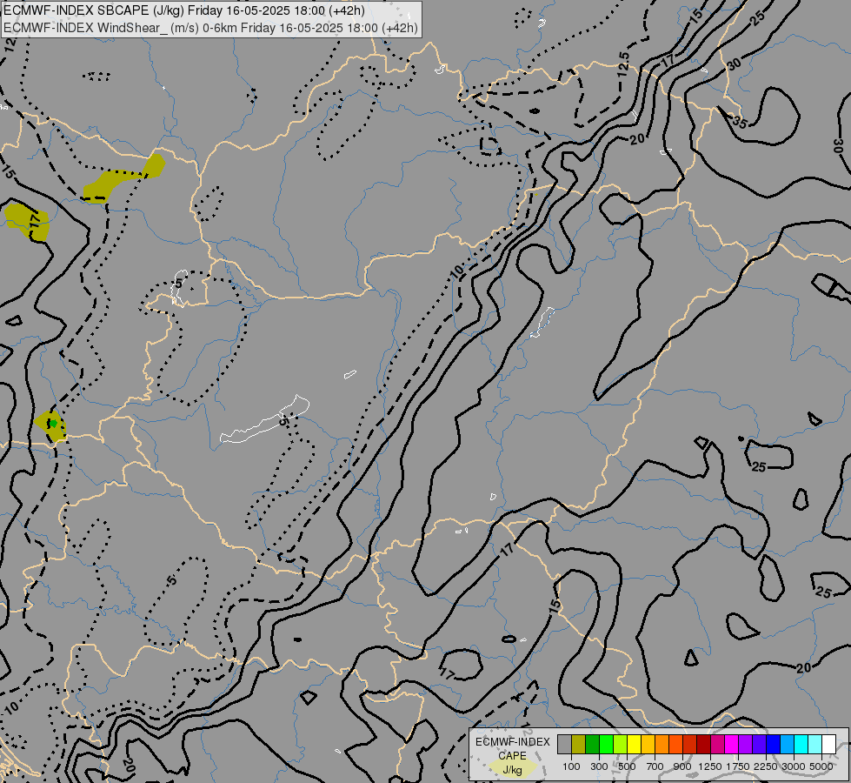Select the orange legend swatch above 700
The height and width of the screenshot is (783, 851).
[662, 745]
